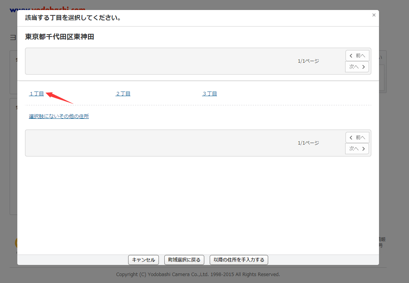Image resolution: width=409 pixels, height=283 pixels.
Task: Click lower 次へ pagination button
Action: (x=357, y=148)
